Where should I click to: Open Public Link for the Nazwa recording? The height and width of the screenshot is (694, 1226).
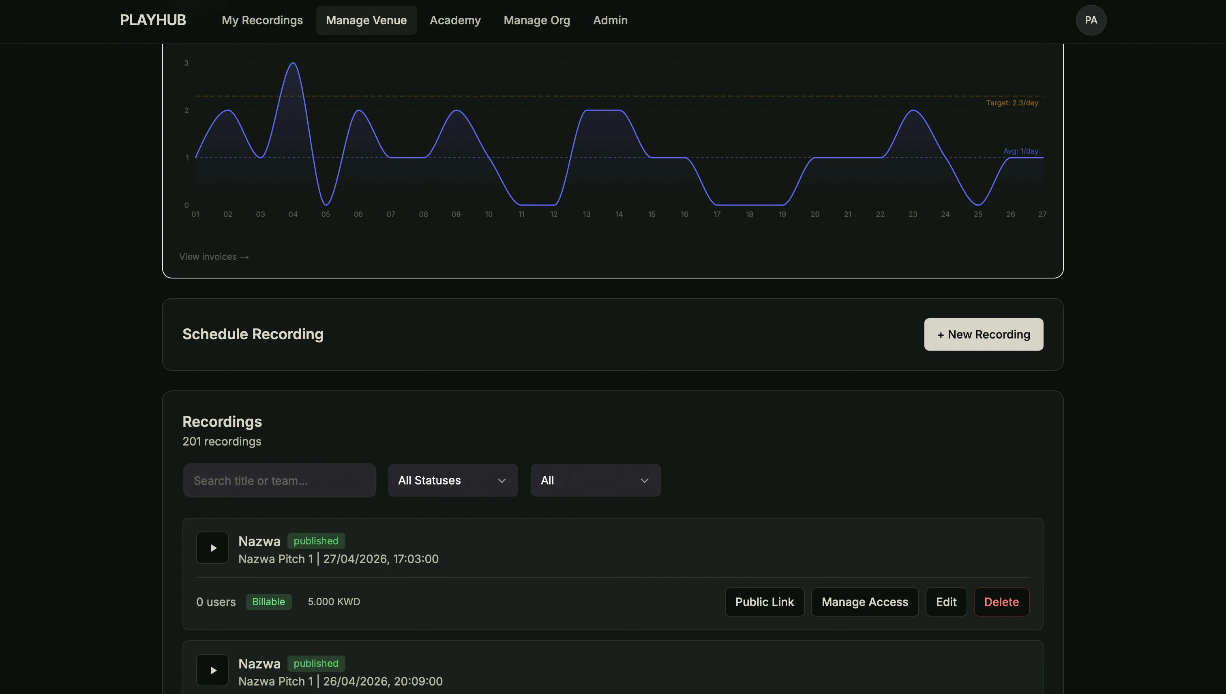pyautogui.click(x=764, y=602)
